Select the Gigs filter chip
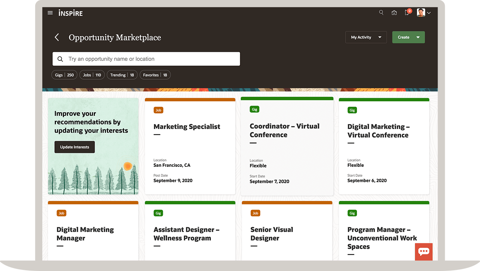 point(64,75)
